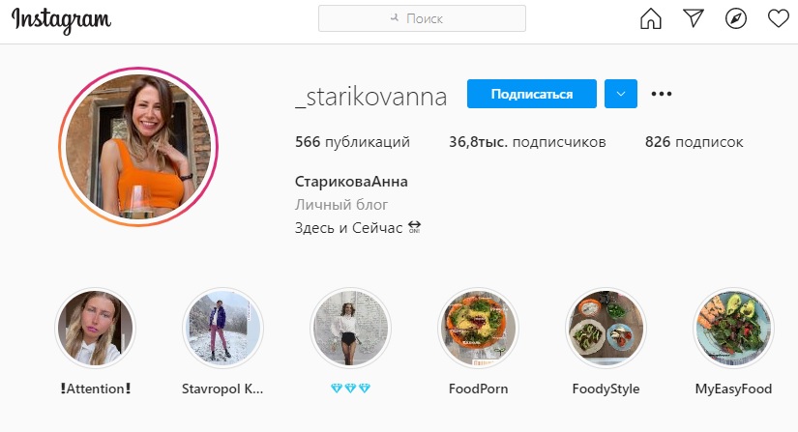Image resolution: width=798 pixels, height=432 pixels.
Task: Open direct messages paper plane icon
Action: [694, 18]
